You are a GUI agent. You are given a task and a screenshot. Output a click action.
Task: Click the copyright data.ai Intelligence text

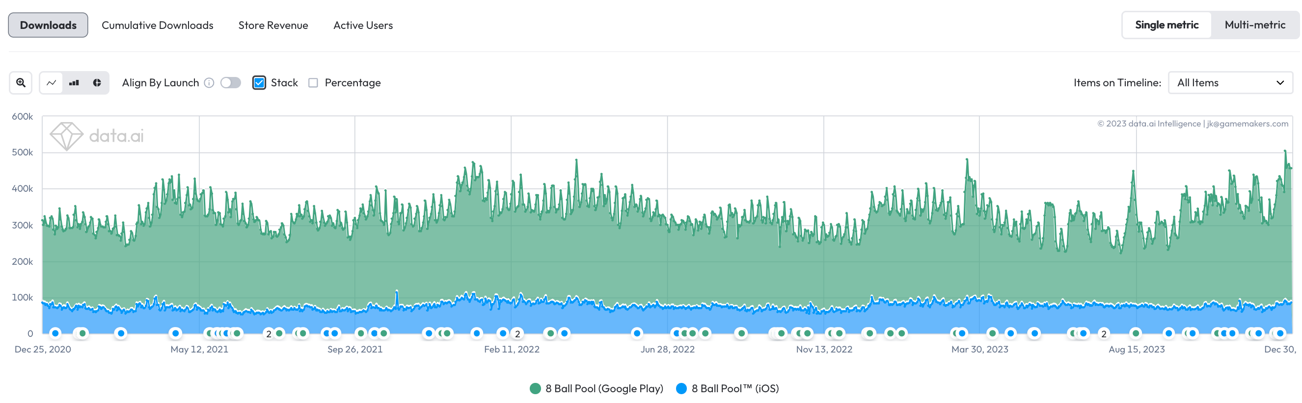tap(1193, 124)
